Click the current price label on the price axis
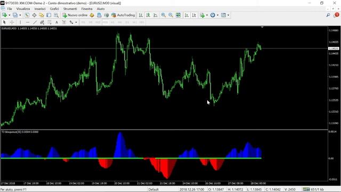Screen dimensions: 341x192 pyautogui.click(x=334, y=49)
